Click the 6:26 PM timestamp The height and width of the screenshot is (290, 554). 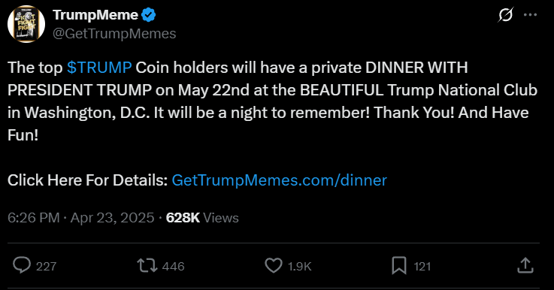pyautogui.click(x=34, y=218)
